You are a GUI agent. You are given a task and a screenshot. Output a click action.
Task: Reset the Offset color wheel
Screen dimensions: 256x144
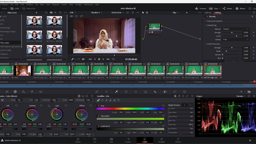click(x=91, y=106)
